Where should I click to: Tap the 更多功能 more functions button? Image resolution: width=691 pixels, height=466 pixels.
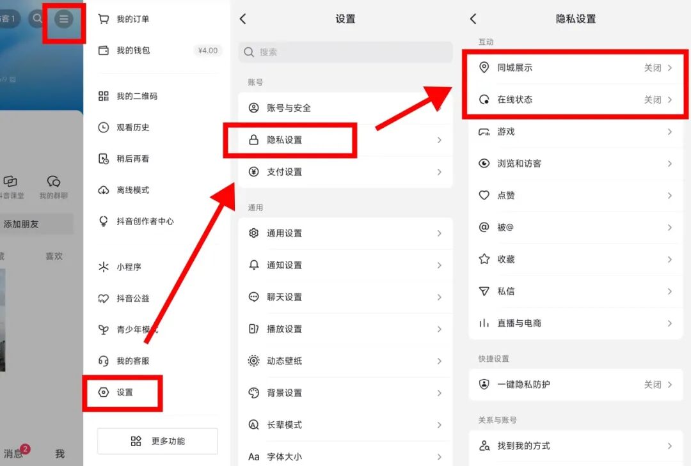pyautogui.click(x=157, y=441)
